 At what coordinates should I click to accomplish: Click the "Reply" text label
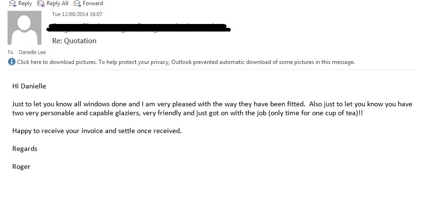[25, 3]
